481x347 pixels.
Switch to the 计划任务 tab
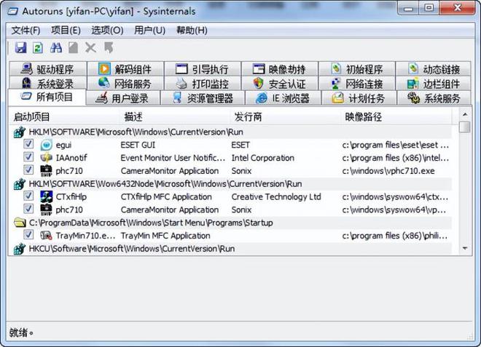tap(359, 98)
